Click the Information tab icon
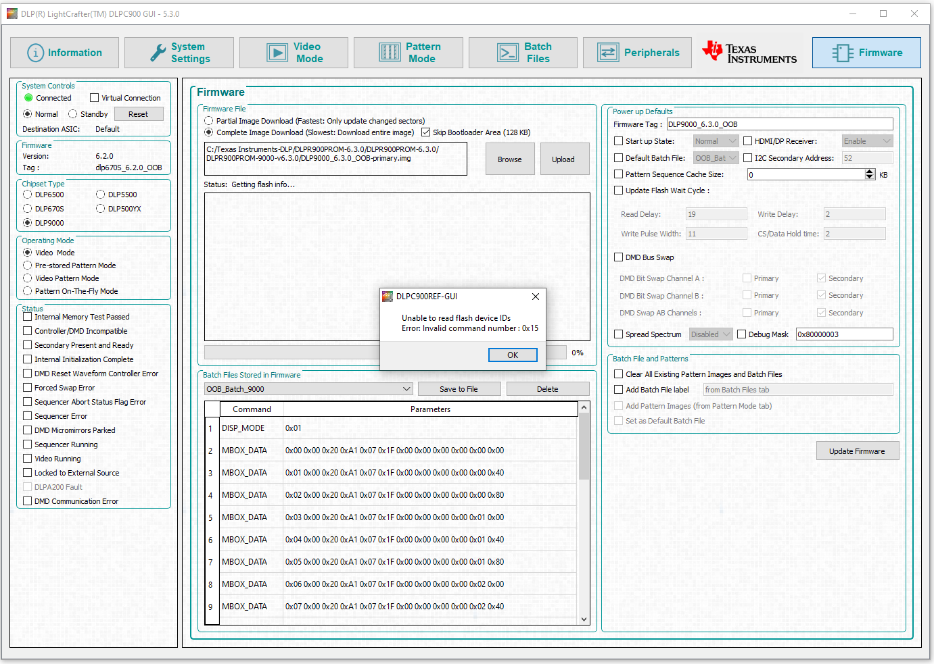This screenshot has height=664, width=934. pyautogui.click(x=35, y=53)
